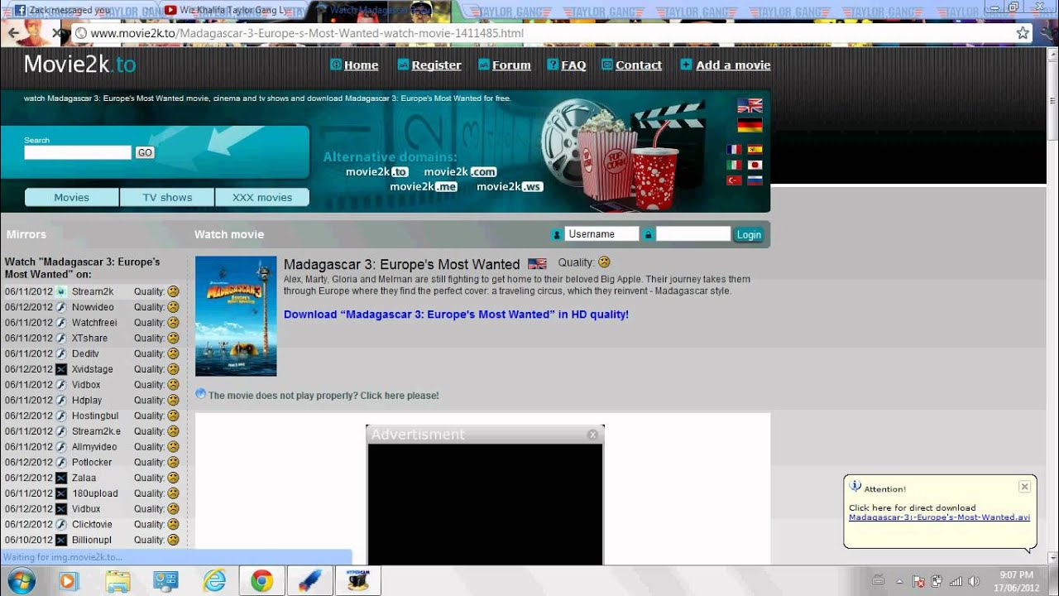Click the browser address bar

tap(542, 33)
